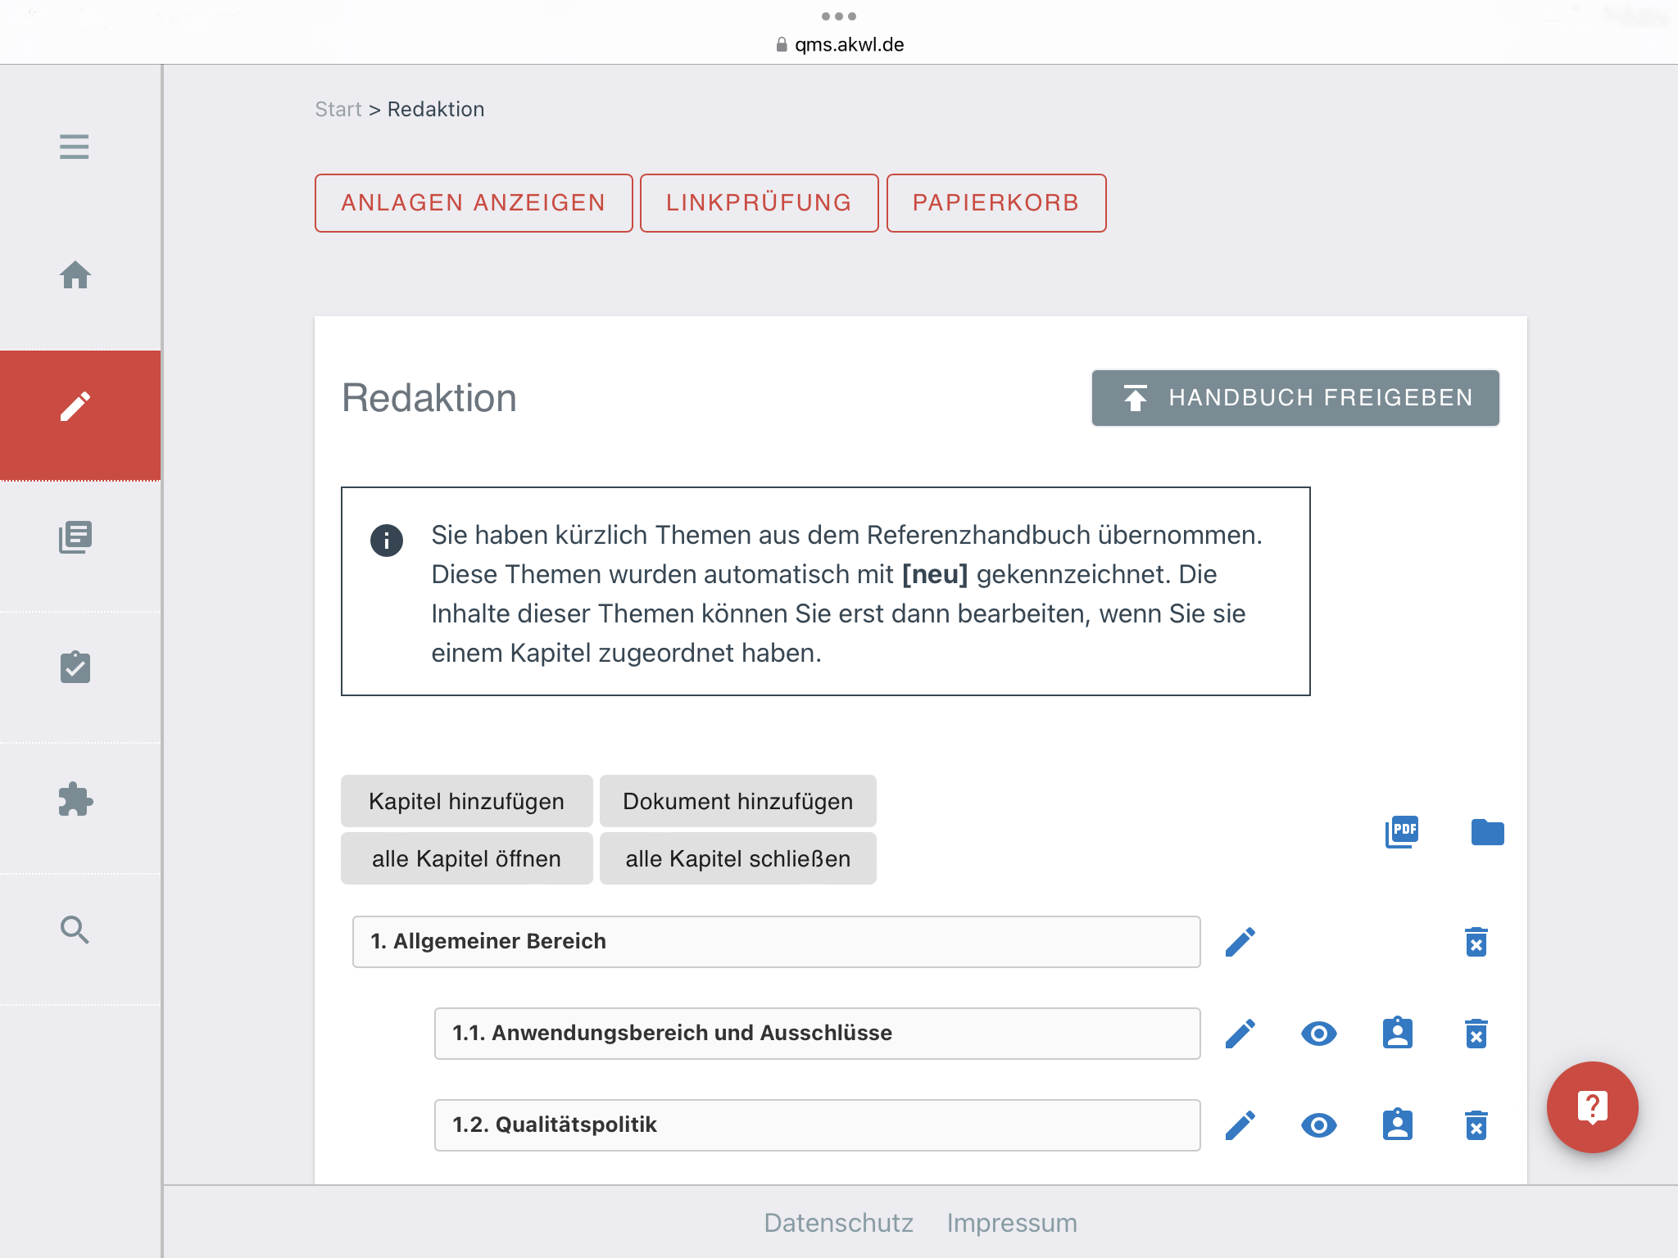
Task: Go to Home via sidebar house icon
Action: pyautogui.click(x=75, y=275)
